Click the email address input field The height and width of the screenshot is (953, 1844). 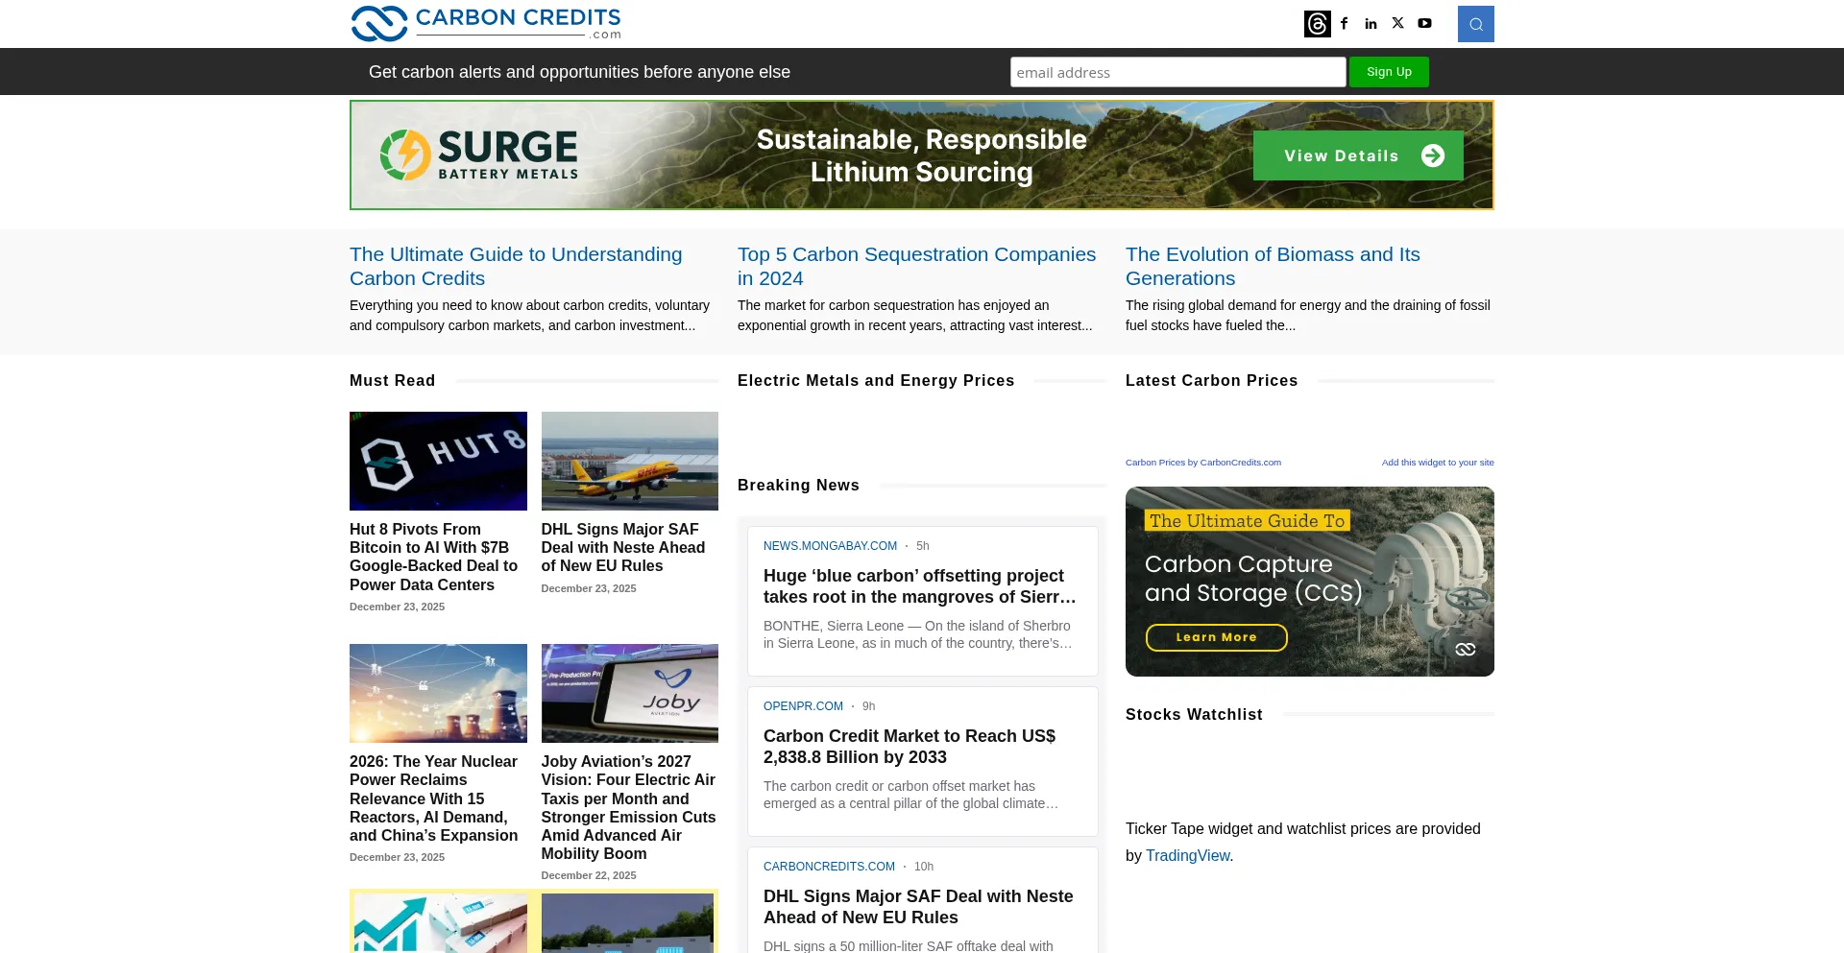1177,72
